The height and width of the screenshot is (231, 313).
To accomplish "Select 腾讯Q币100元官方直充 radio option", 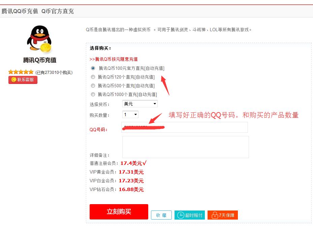I will [x=93, y=68].
